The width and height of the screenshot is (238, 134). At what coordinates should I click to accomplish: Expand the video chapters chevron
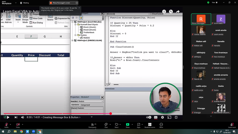click(x=91, y=117)
